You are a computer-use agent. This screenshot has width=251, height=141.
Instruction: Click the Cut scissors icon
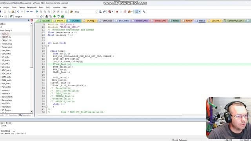pos(5,12)
